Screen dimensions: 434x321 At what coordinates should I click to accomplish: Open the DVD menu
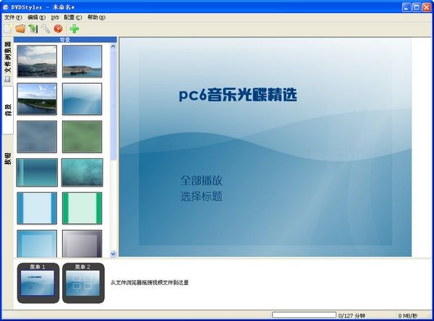pos(55,17)
